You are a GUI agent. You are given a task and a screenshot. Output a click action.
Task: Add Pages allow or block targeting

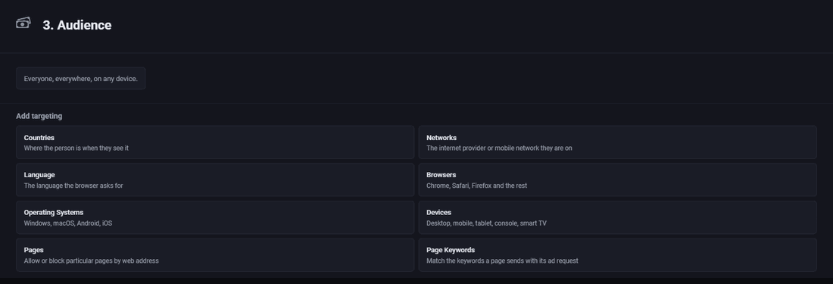[x=215, y=254]
